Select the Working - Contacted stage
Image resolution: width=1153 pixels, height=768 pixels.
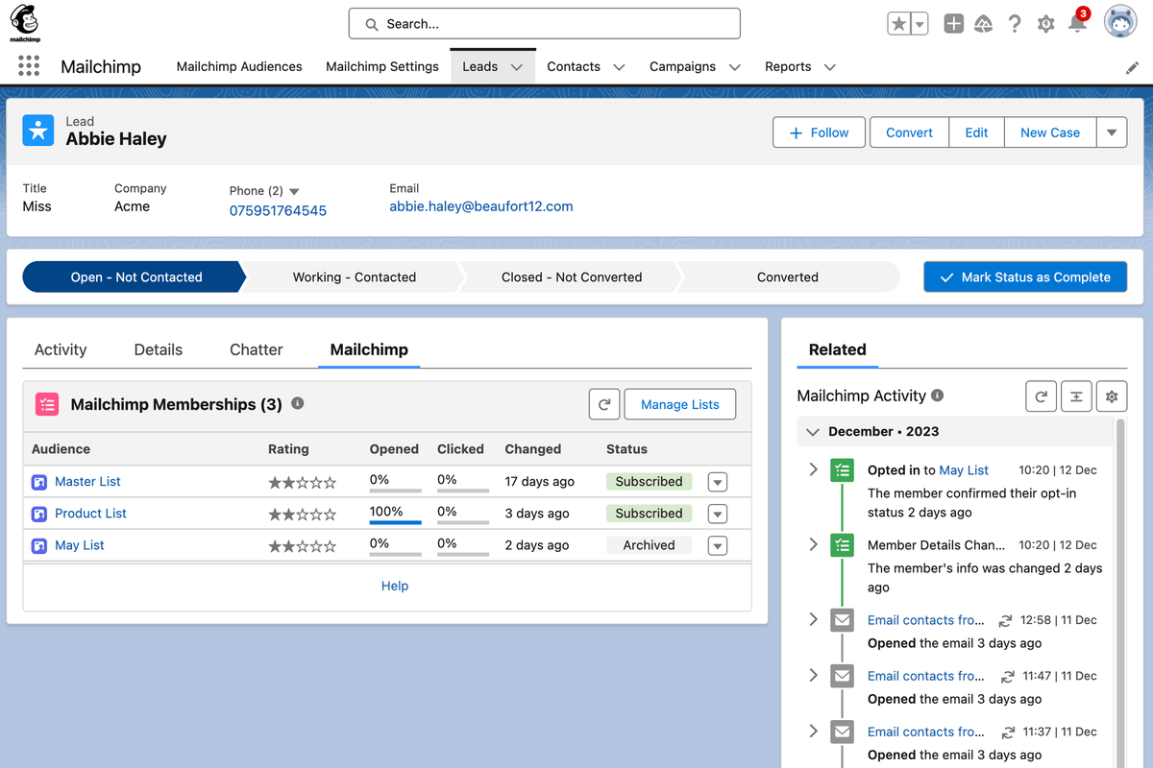(354, 276)
